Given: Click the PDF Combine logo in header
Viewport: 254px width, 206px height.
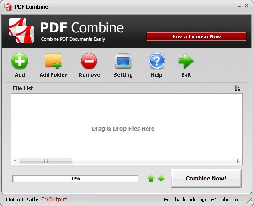Looking at the screenshot, I should (21, 31).
